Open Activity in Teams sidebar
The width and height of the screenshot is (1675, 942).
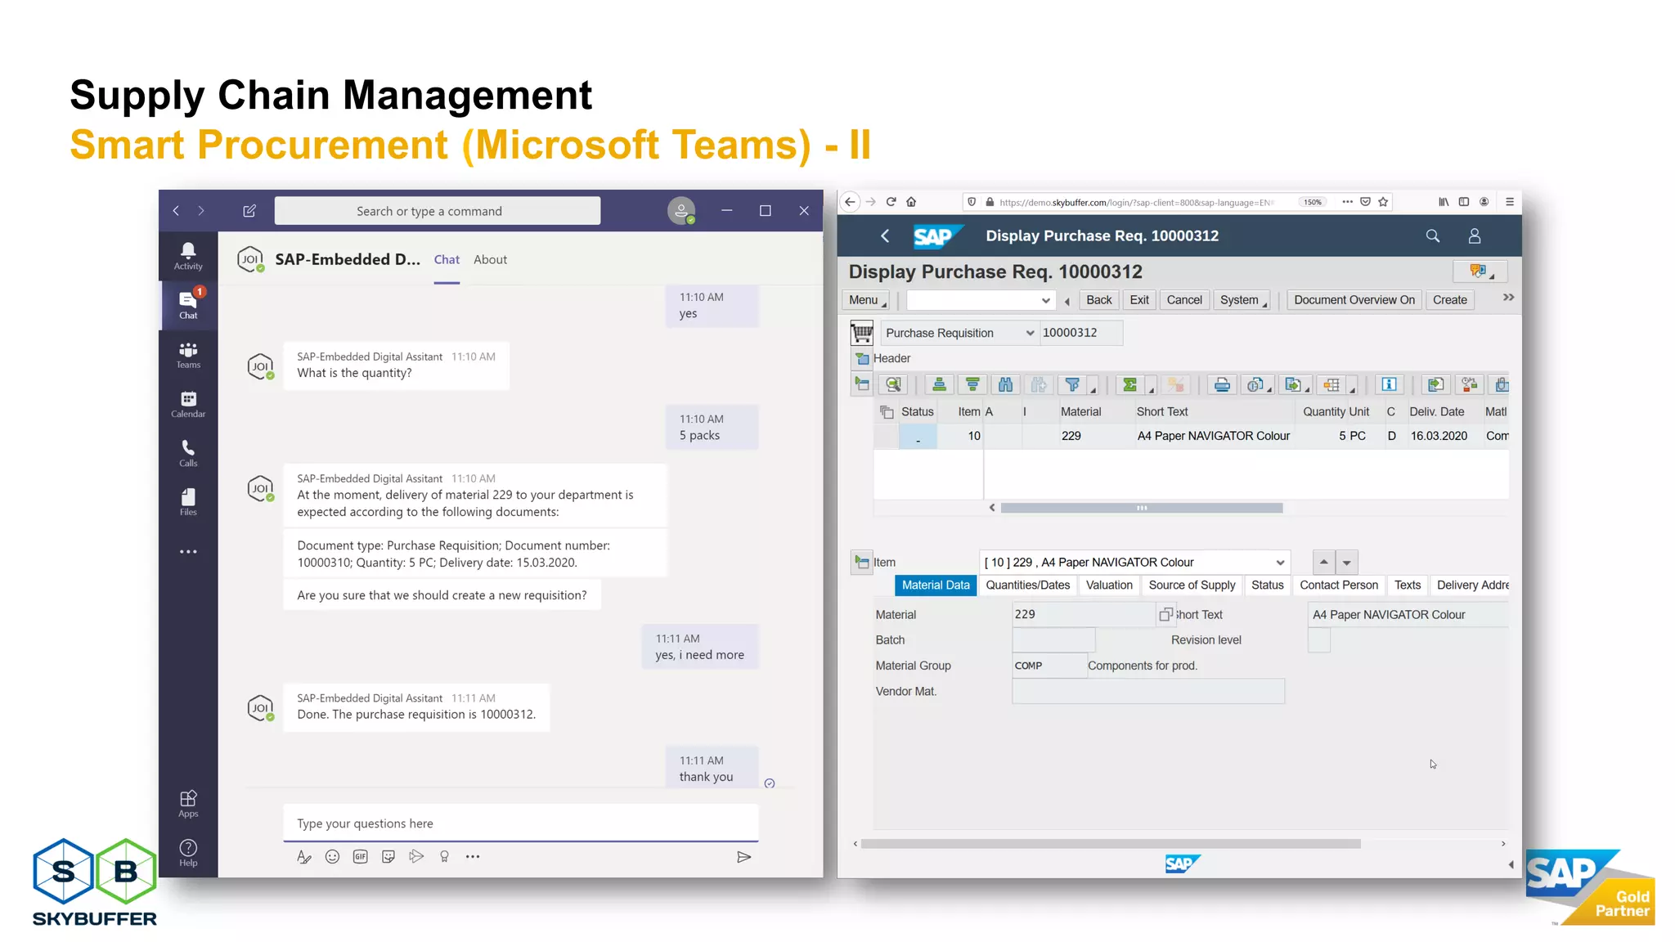pyautogui.click(x=188, y=256)
